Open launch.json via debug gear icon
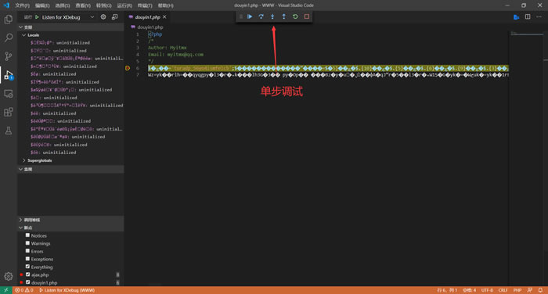 [x=103, y=16]
